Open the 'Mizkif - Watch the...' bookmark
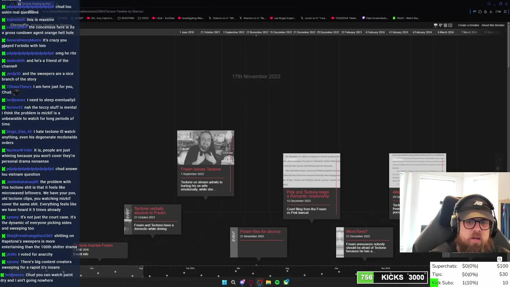 click(406, 18)
